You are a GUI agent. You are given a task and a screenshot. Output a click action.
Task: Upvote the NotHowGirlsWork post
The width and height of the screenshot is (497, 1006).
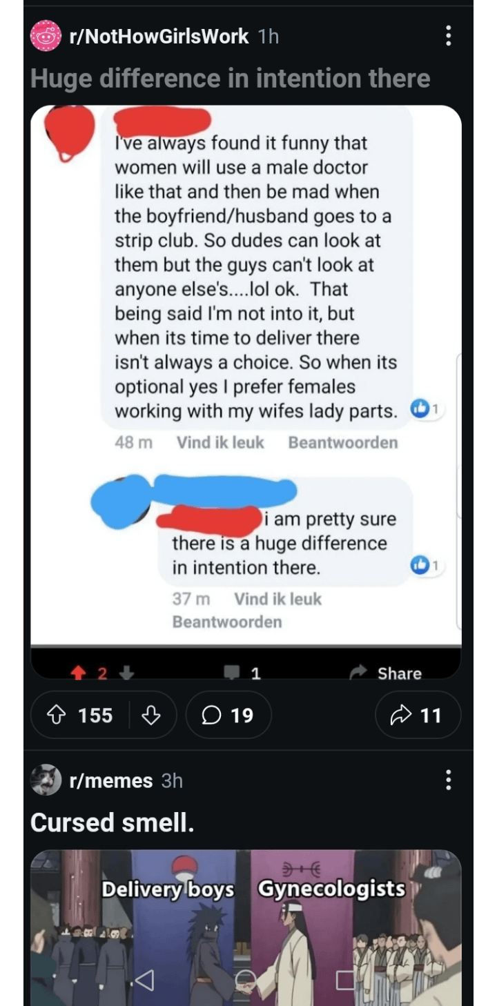tap(57, 716)
